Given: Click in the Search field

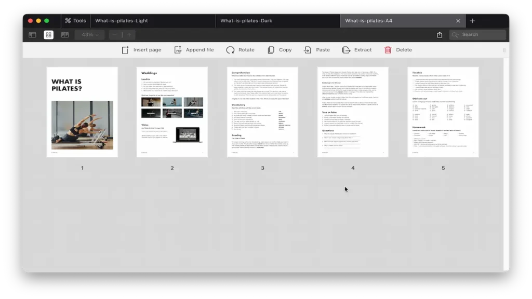Looking at the screenshot, I should point(481,35).
